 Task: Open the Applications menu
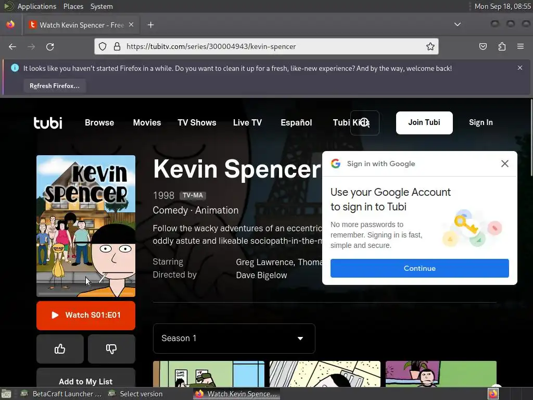(x=37, y=6)
